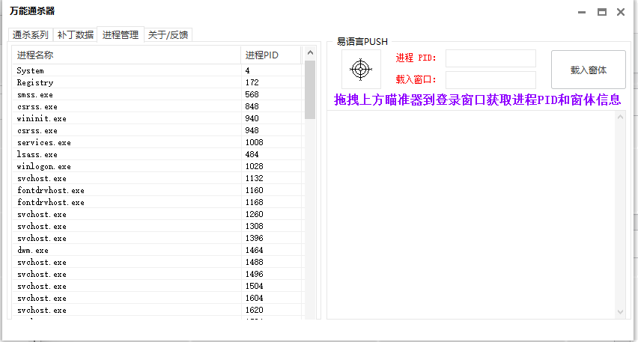This screenshot has height=342, width=638.
Task: Maximize the 万能通杀器 window
Action: (x=601, y=12)
